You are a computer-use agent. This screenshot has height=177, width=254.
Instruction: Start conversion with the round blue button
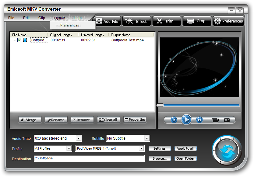tap(227, 151)
